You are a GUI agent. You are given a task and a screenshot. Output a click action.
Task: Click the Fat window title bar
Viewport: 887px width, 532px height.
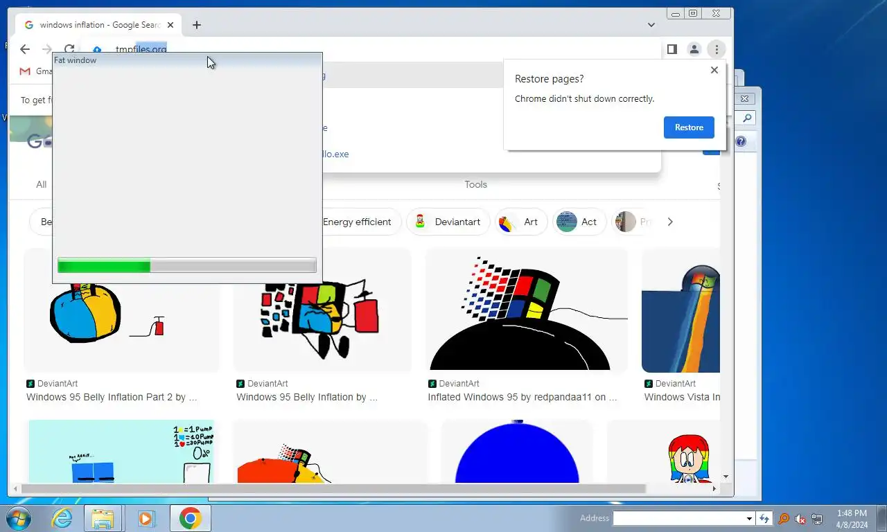tap(187, 60)
